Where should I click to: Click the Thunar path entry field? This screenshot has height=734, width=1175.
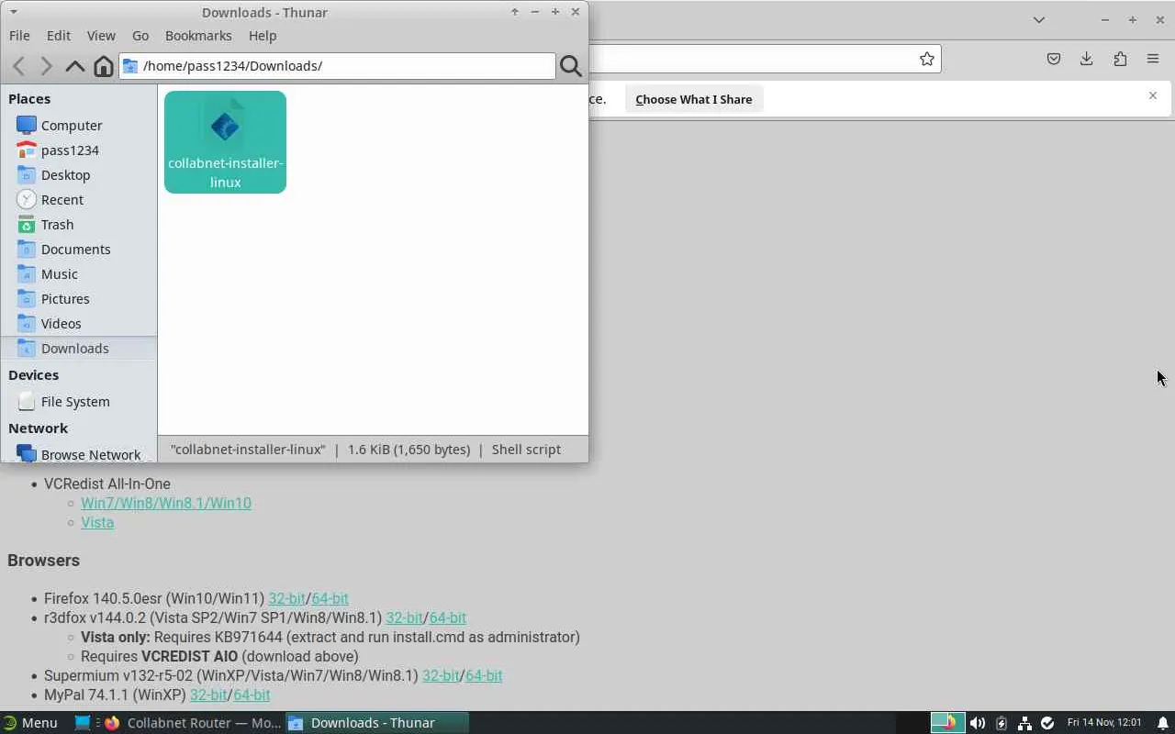[337, 66]
